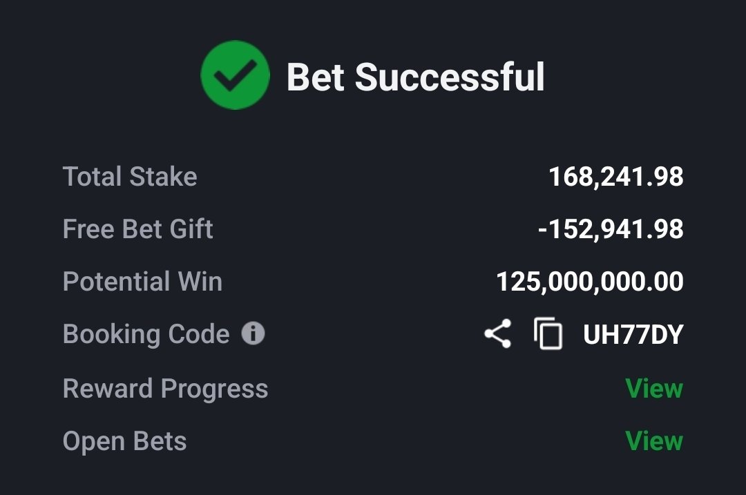Click the Potential Win label
Screen dimensions: 746x495
143,281
